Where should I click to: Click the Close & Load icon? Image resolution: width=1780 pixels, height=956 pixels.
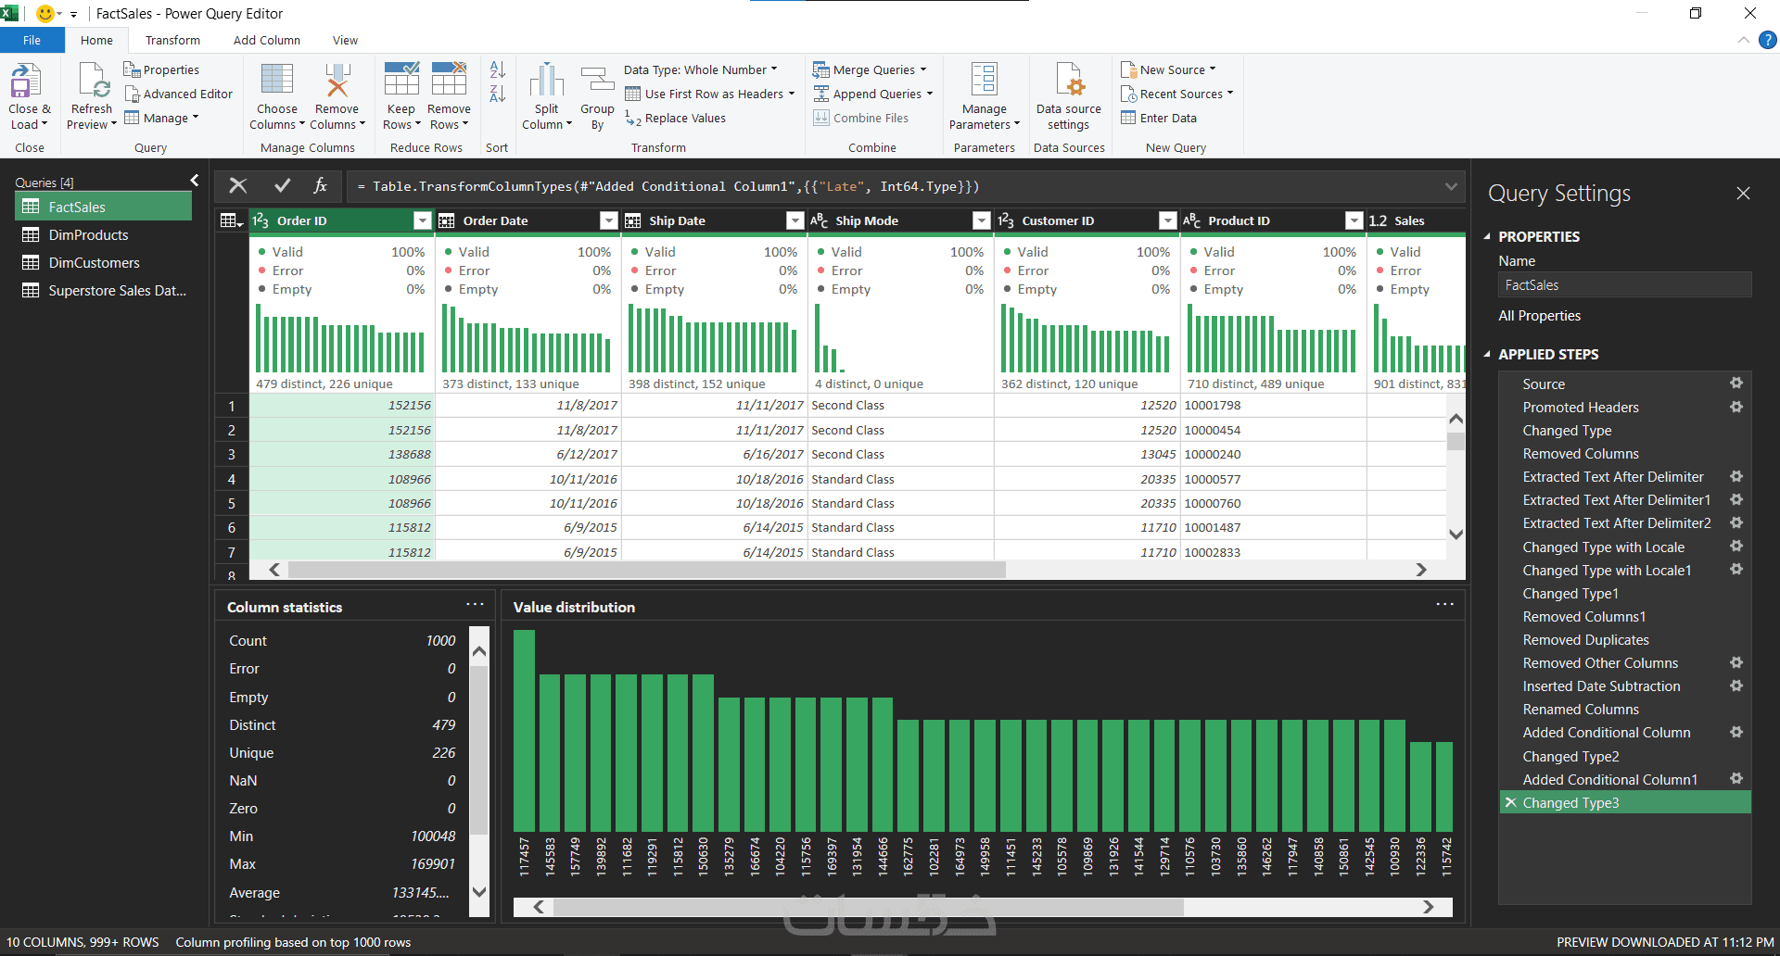click(26, 82)
